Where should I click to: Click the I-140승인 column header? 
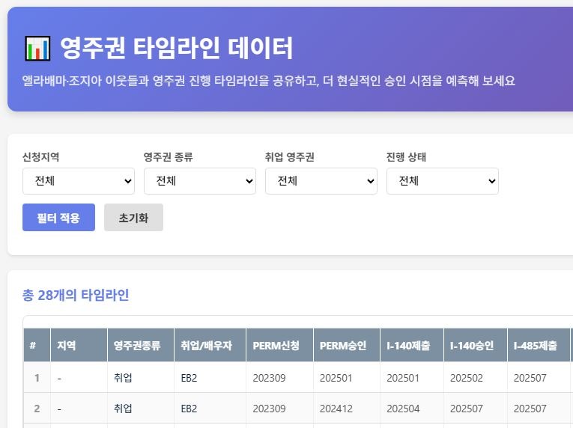click(x=472, y=346)
